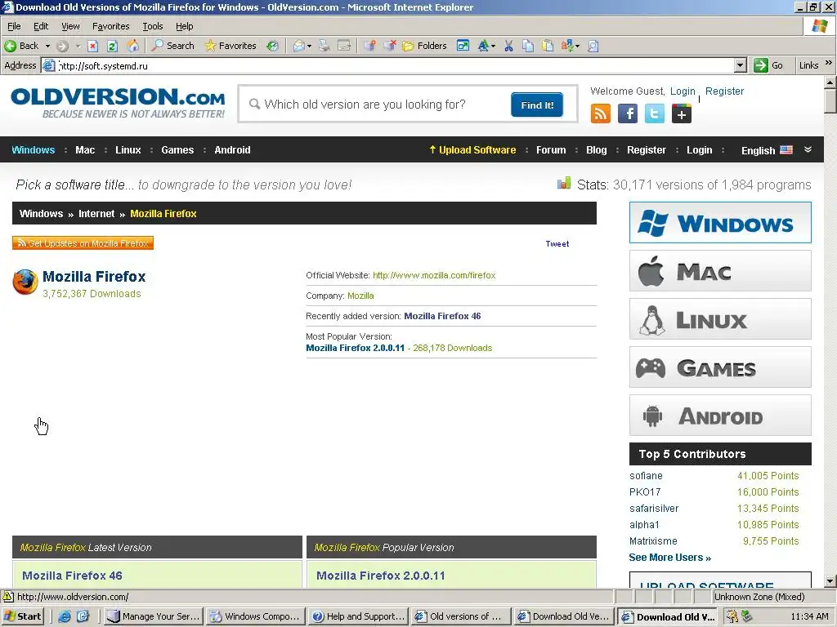Click the large Windows platform button
This screenshot has width=837, height=627.
tap(720, 222)
